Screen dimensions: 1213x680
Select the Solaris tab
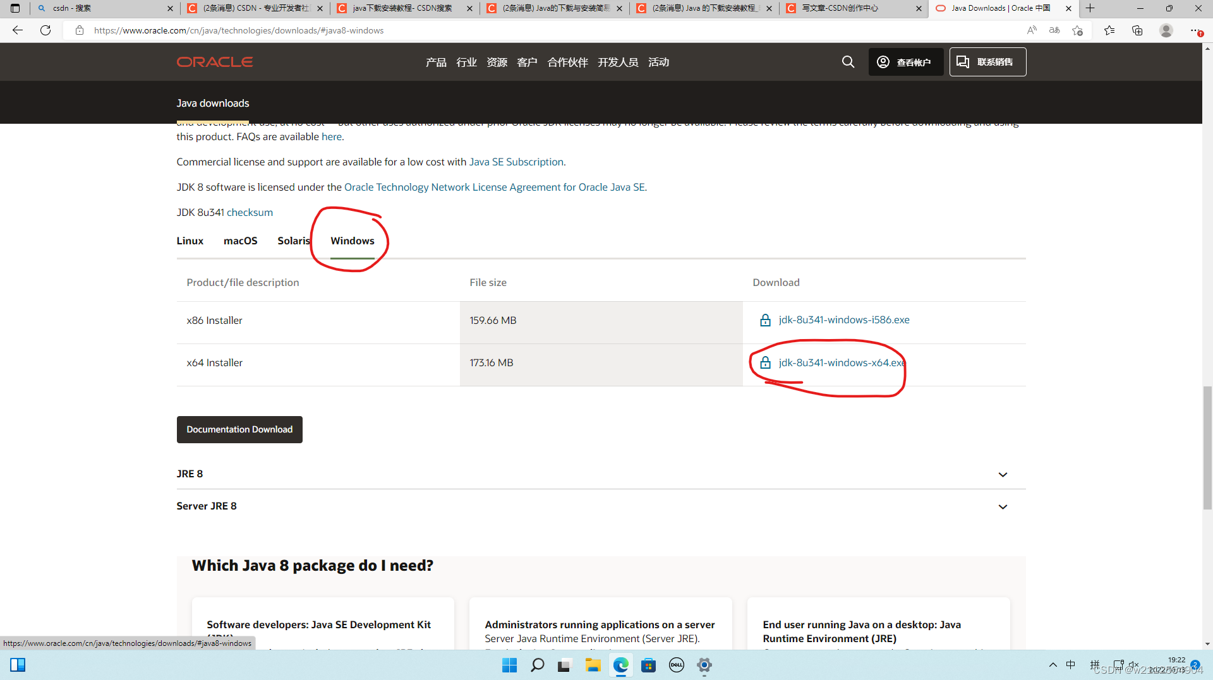[294, 241]
